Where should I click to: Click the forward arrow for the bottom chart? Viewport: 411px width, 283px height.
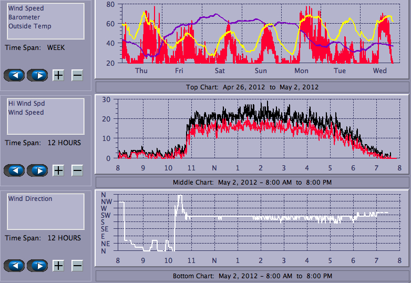37,266
